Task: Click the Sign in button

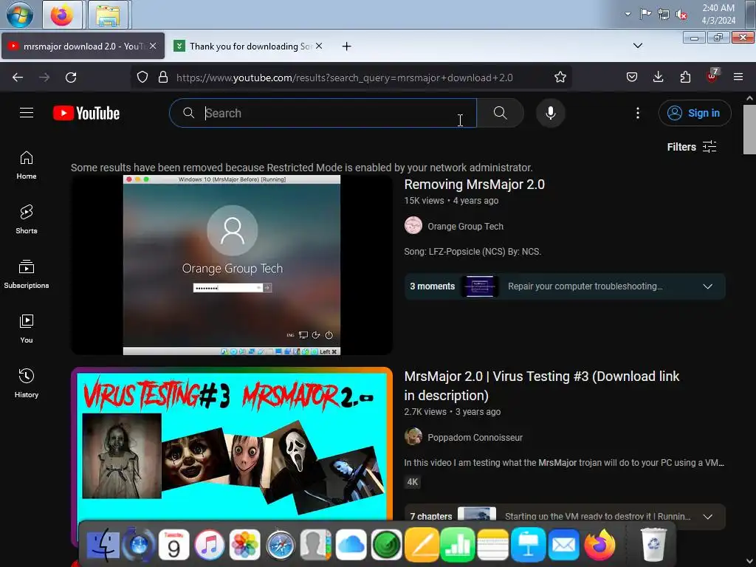Action: [694, 113]
